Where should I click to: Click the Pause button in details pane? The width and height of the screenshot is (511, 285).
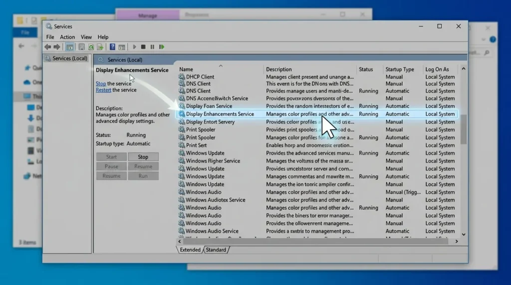111,166
